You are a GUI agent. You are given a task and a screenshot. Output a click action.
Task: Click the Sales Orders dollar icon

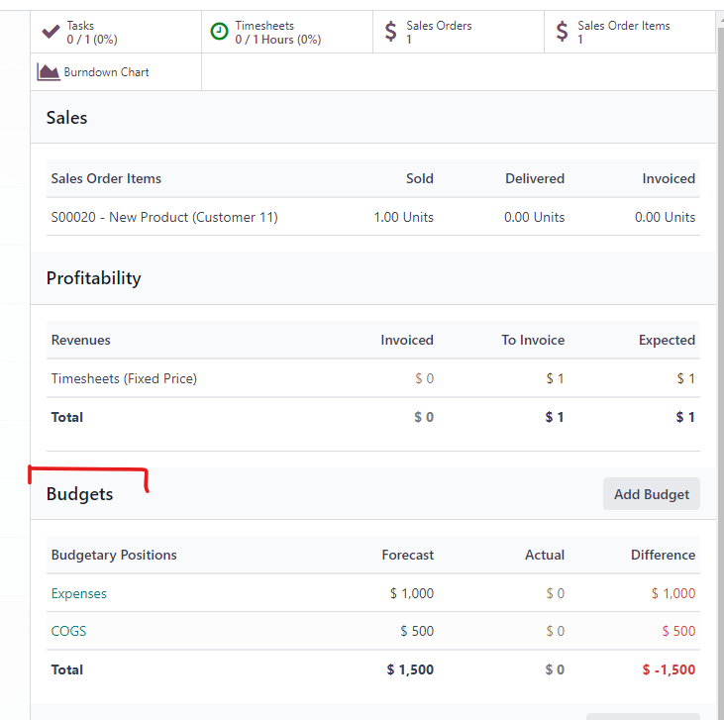click(x=390, y=32)
